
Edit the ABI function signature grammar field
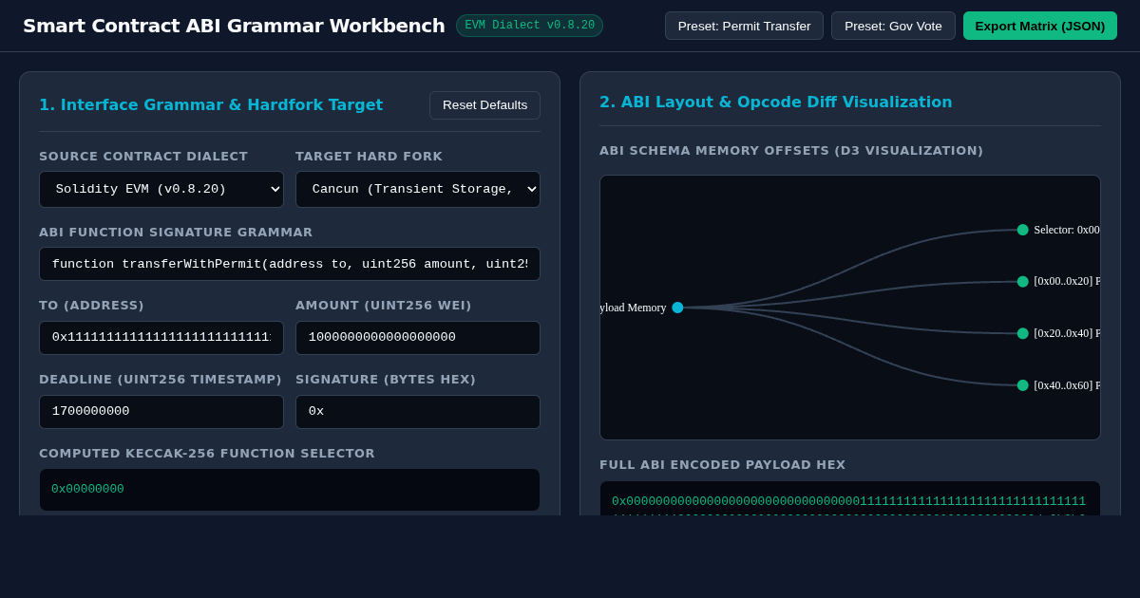click(x=290, y=264)
